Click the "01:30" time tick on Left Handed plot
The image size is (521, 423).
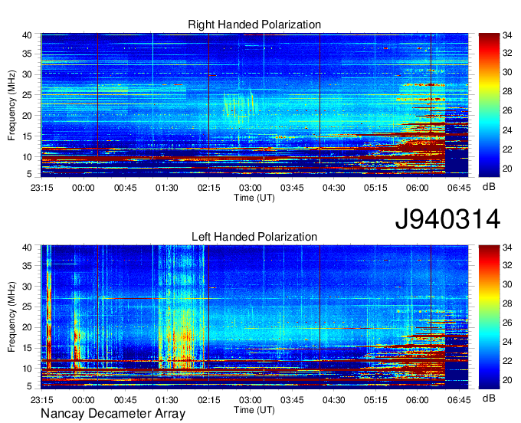coord(167,400)
